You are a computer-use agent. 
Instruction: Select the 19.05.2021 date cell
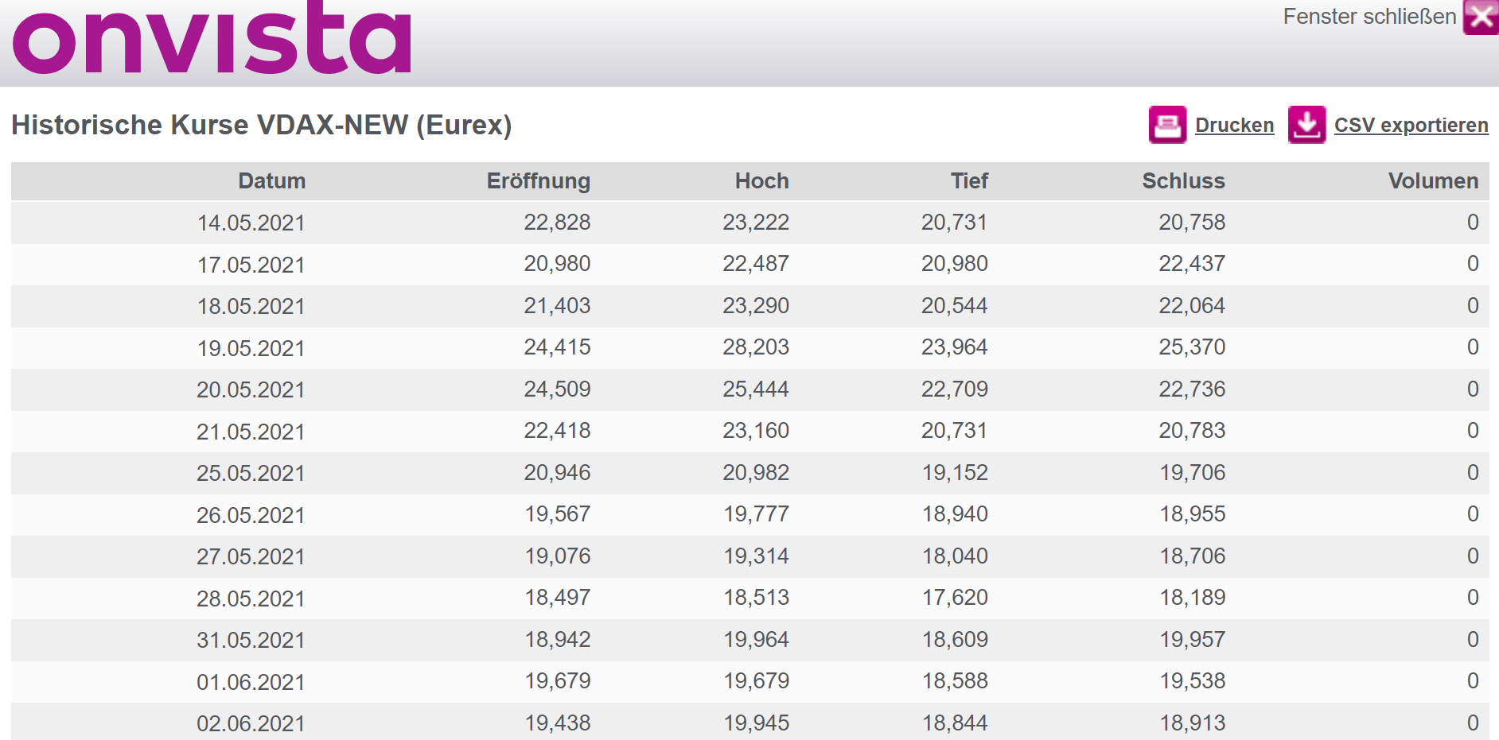(251, 348)
